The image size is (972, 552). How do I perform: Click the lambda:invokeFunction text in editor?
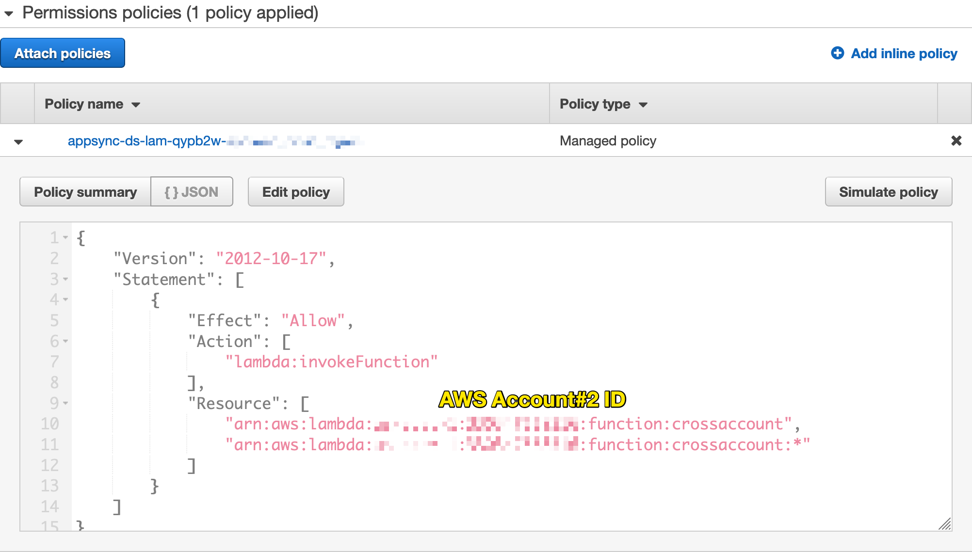[x=332, y=362]
